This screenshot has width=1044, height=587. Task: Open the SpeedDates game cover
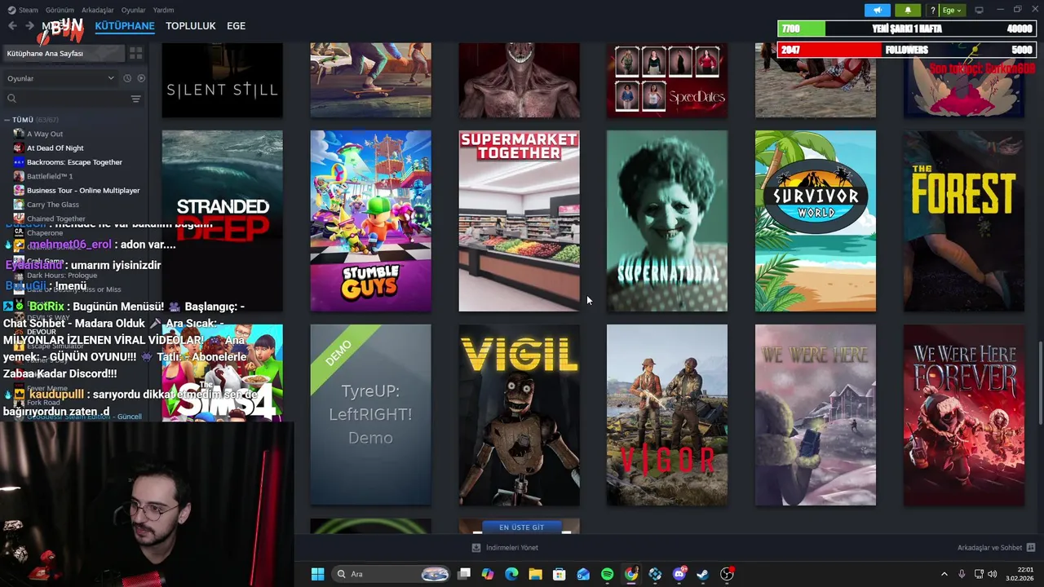pos(666,80)
